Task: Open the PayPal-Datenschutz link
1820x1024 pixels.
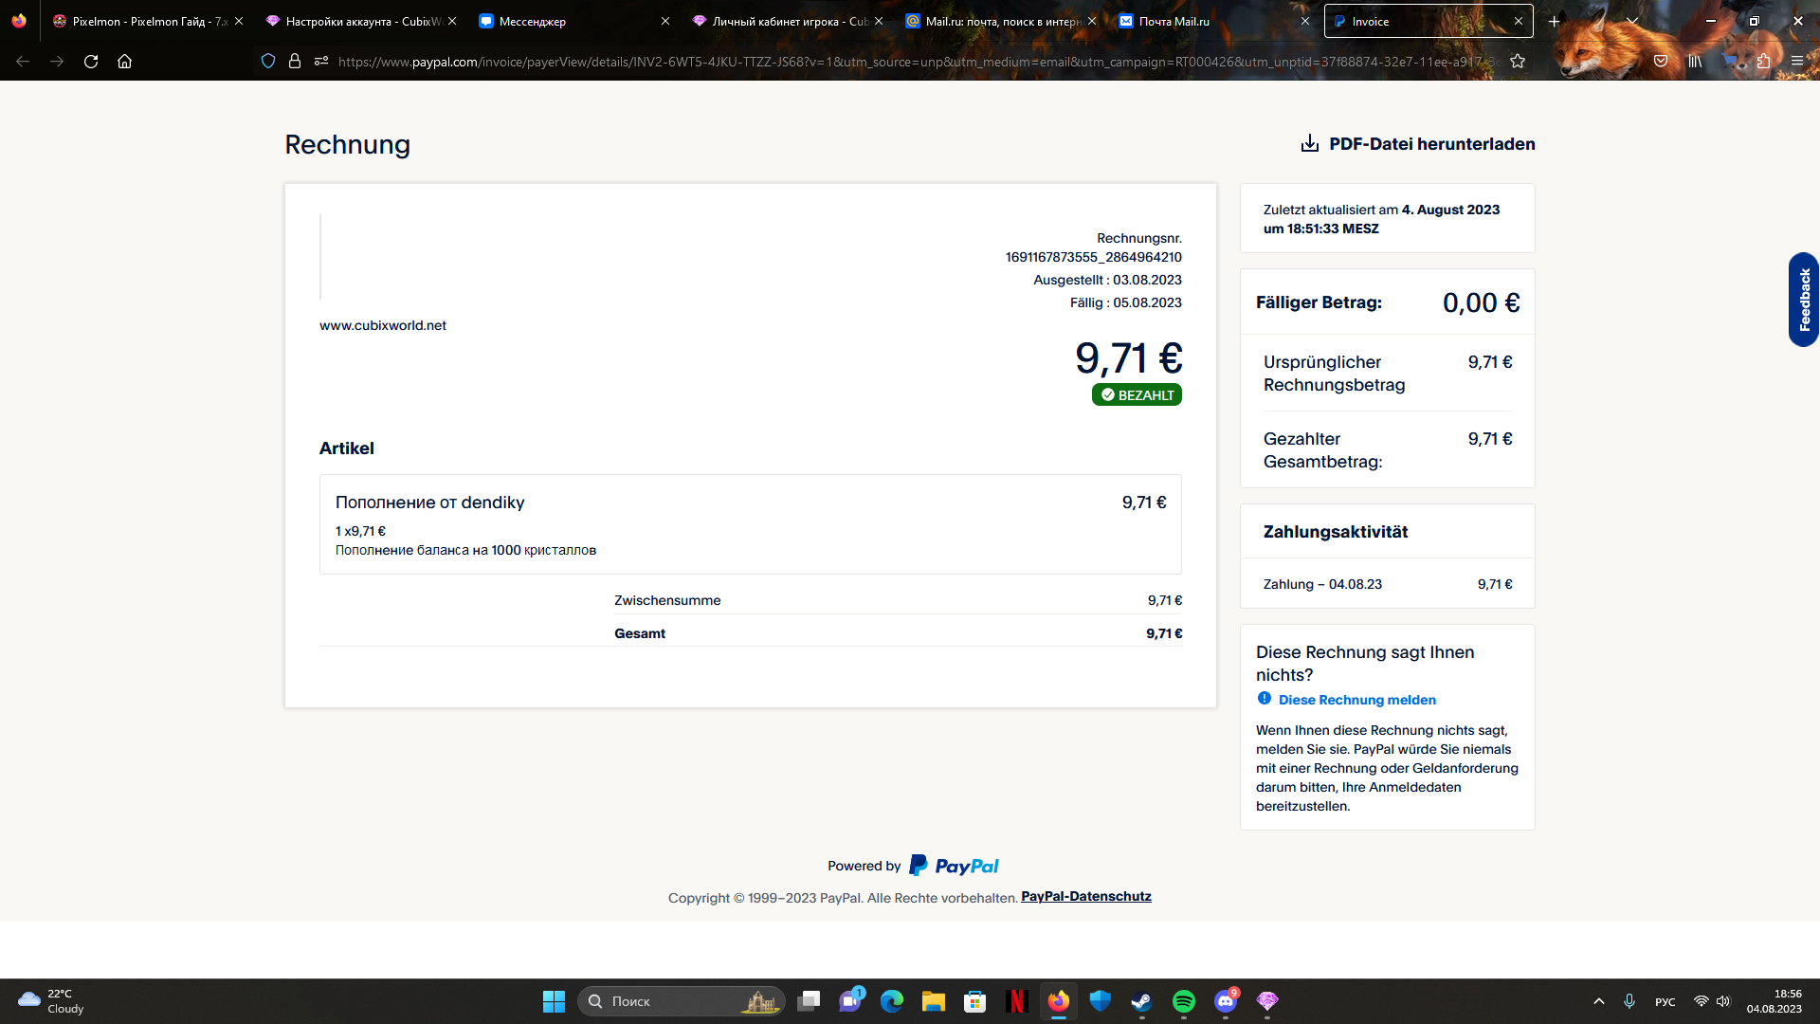Action: click(1085, 896)
